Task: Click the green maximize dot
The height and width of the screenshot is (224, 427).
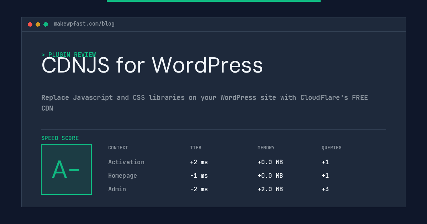Action: click(46, 24)
